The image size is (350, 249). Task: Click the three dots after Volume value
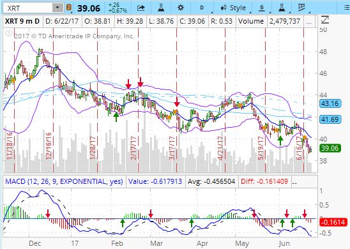[308, 22]
